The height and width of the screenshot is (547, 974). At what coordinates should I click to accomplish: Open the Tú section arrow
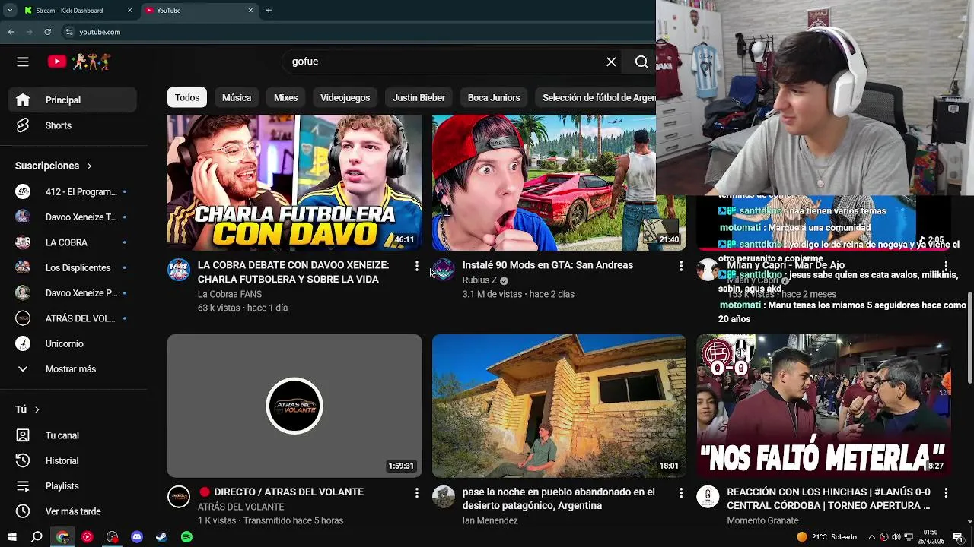[x=37, y=409]
